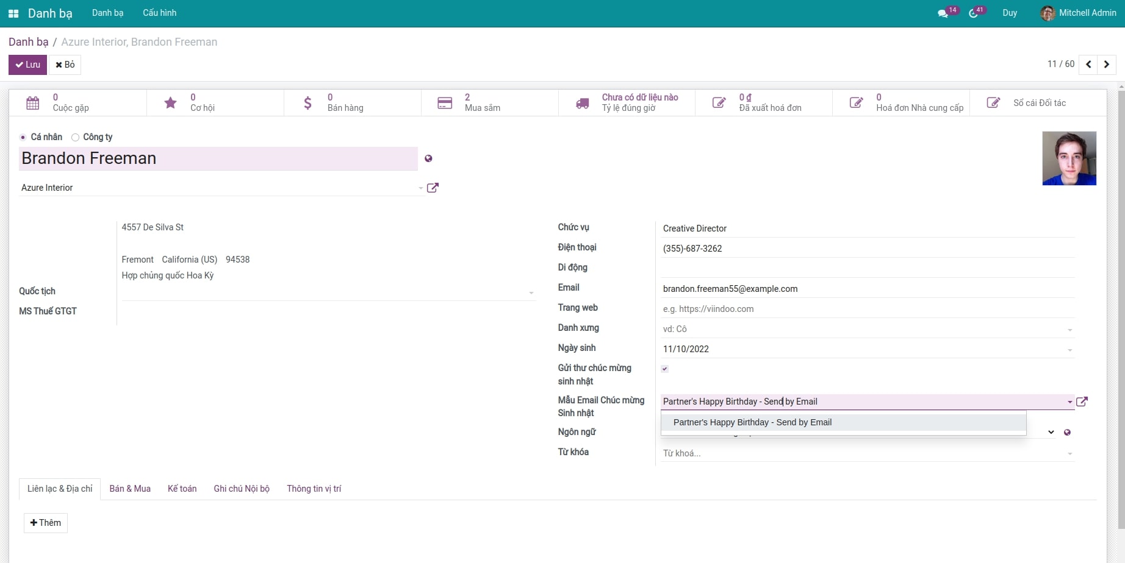Select the Cá nhân radio option
The image size is (1125, 563).
tap(23, 138)
